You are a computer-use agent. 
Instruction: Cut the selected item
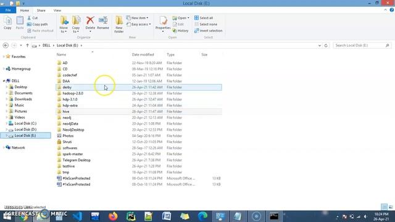(33, 18)
